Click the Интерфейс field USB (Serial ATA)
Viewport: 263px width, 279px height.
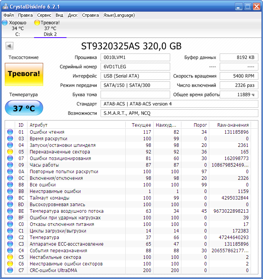[135, 76]
